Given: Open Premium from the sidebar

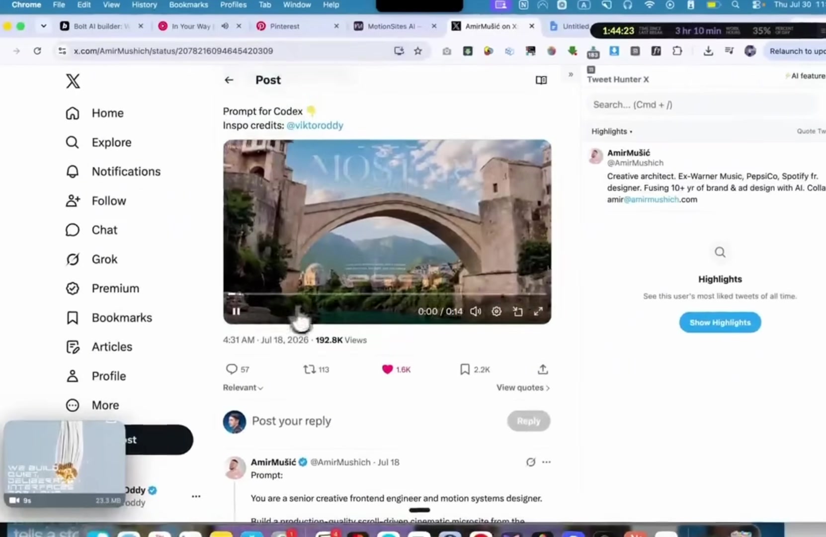Looking at the screenshot, I should tap(103, 288).
